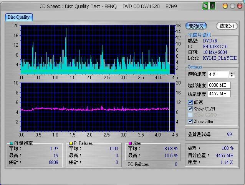Click the quality score value 99
The width and height of the screenshot is (245, 185).
[x=229, y=135]
